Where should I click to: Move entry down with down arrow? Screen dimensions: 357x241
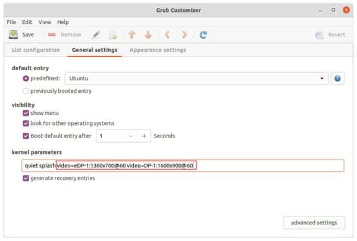tap(148, 35)
